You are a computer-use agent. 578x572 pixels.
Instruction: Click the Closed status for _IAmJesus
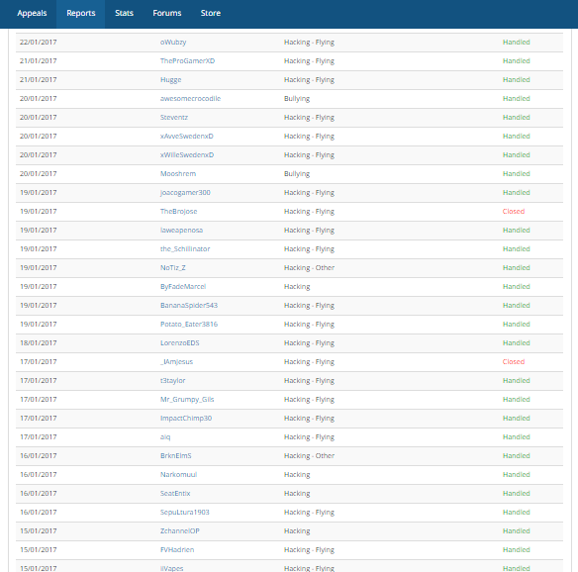[x=513, y=361]
